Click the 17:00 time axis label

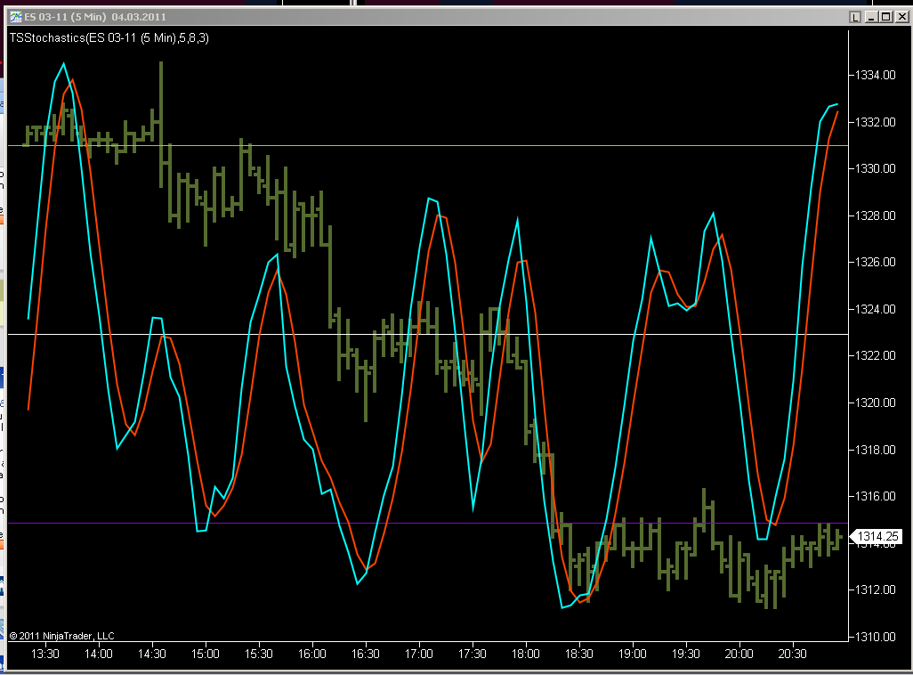pyautogui.click(x=418, y=654)
